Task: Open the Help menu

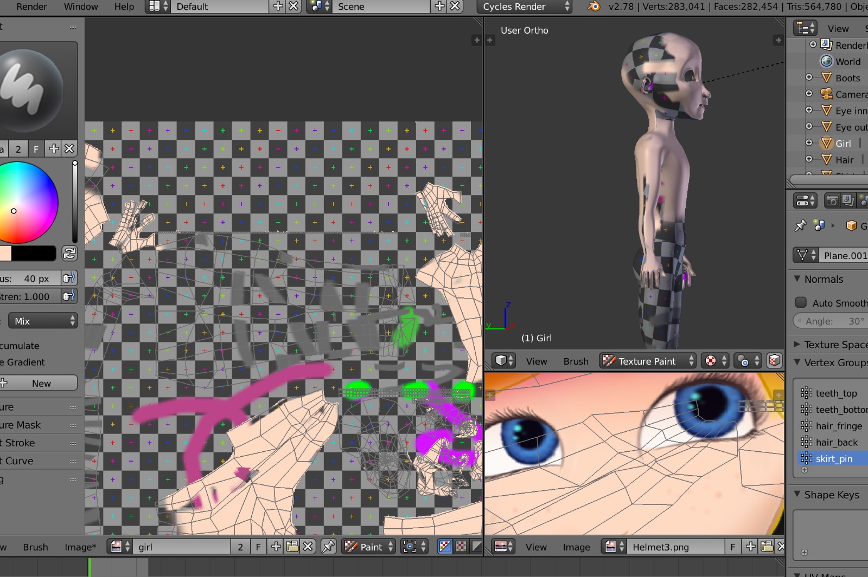Action: [124, 7]
